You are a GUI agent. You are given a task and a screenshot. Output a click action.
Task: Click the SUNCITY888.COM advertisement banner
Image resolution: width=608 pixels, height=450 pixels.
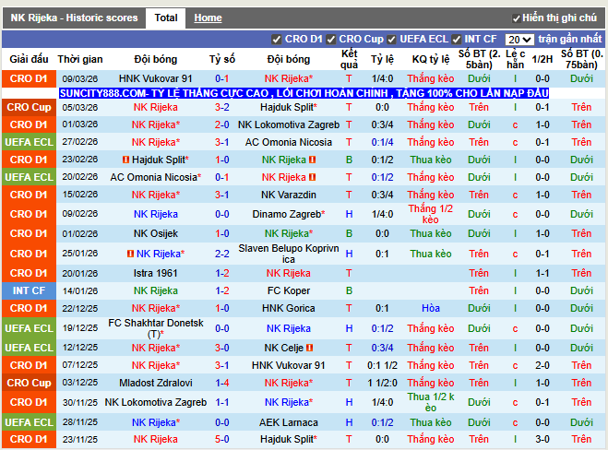pos(304,93)
